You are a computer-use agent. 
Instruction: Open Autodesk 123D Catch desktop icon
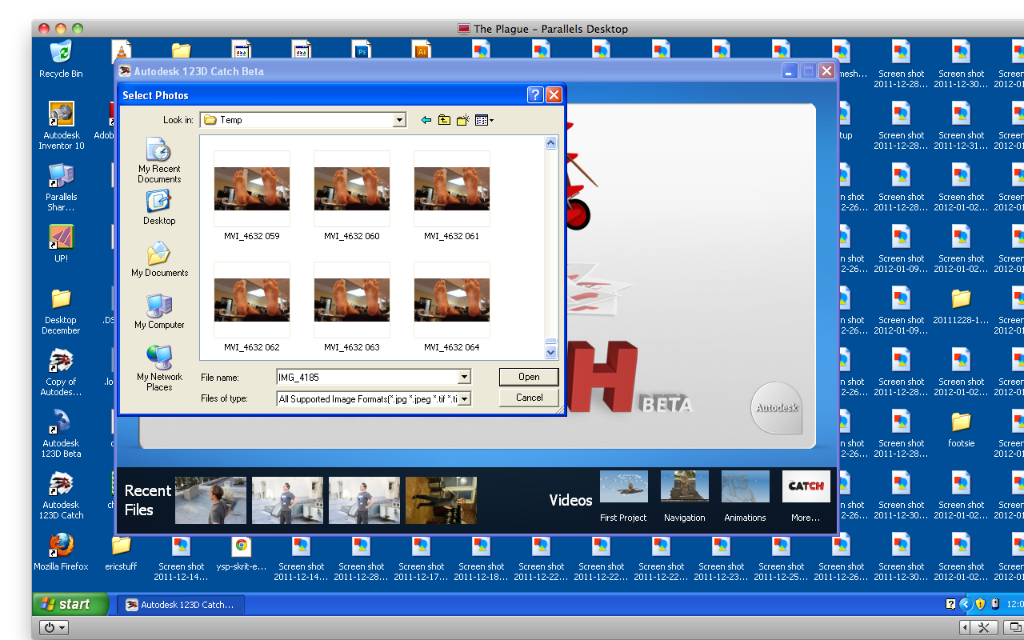(x=61, y=496)
